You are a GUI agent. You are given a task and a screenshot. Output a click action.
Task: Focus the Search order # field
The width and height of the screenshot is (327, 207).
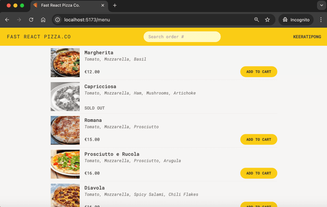[x=182, y=37]
